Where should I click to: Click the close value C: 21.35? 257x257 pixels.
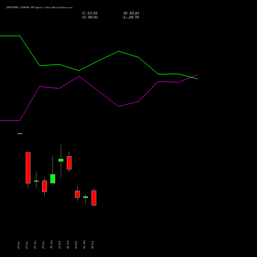[x=90, y=13]
